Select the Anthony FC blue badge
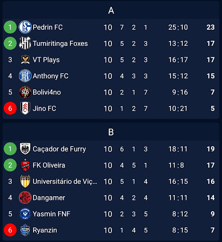Image resolution: width=222 pixels, height=242 pixels. (25, 76)
